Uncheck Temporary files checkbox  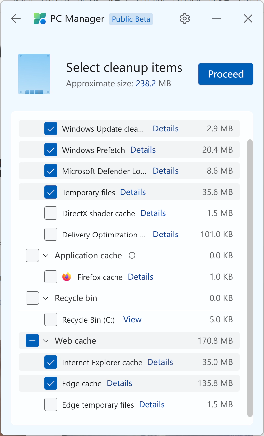(x=51, y=192)
